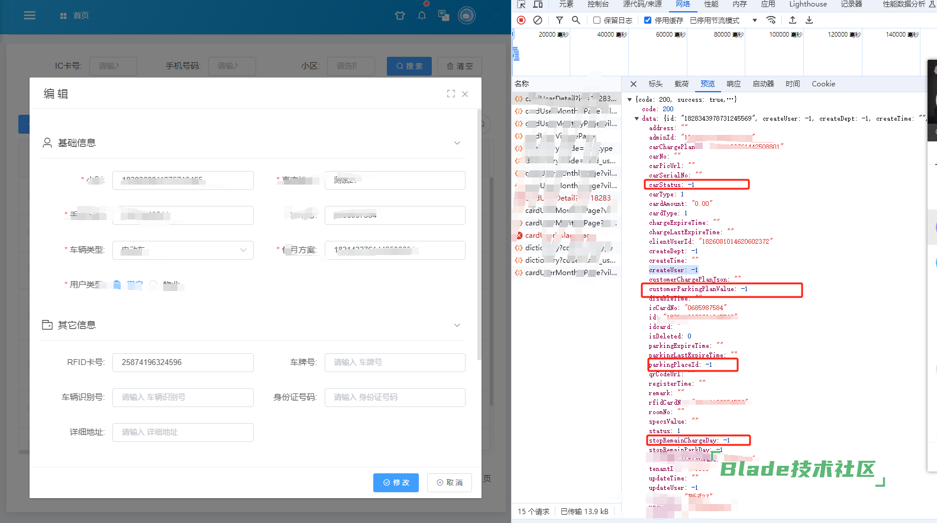Open the Lighthouse tab
The width and height of the screenshot is (937, 523).
tap(808, 4)
